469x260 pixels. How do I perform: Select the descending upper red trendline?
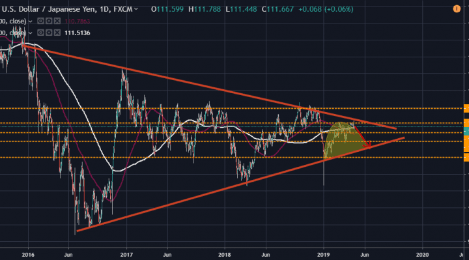(209, 87)
